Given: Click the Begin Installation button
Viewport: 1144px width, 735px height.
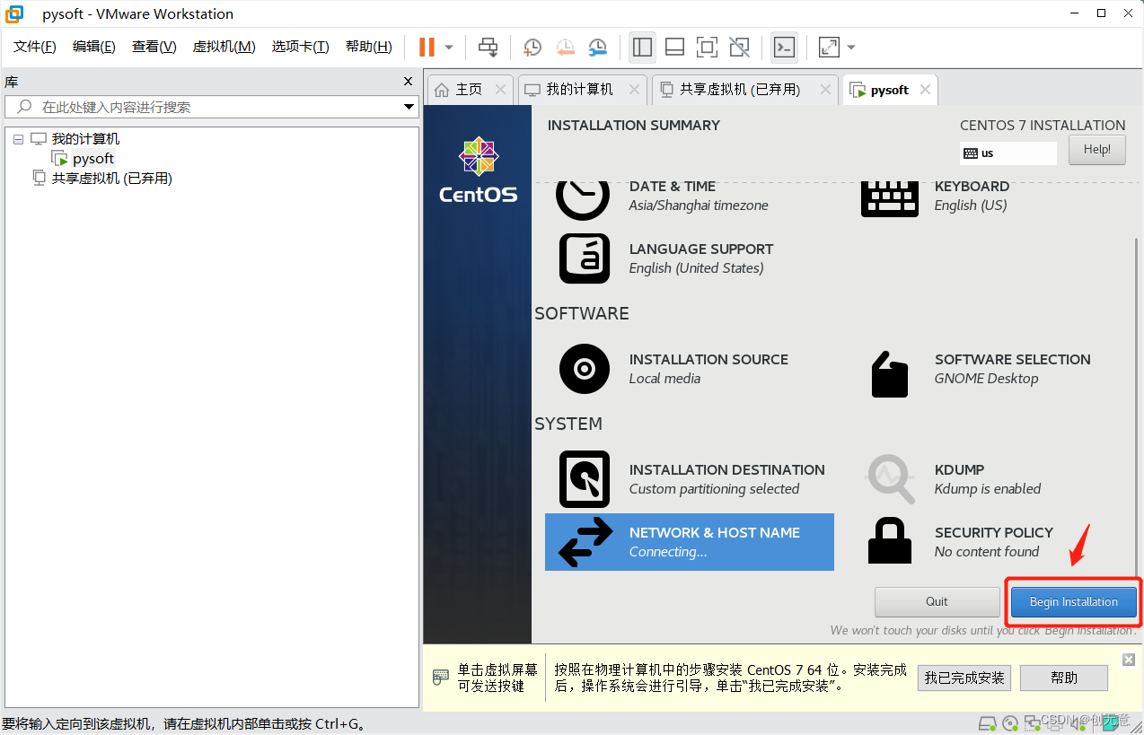Looking at the screenshot, I should pyautogui.click(x=1073, y=602).
